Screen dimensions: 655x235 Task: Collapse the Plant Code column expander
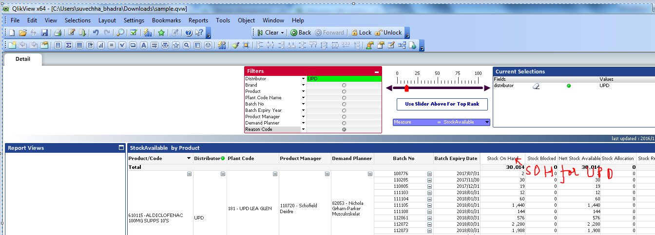click(x=276, y=174)
